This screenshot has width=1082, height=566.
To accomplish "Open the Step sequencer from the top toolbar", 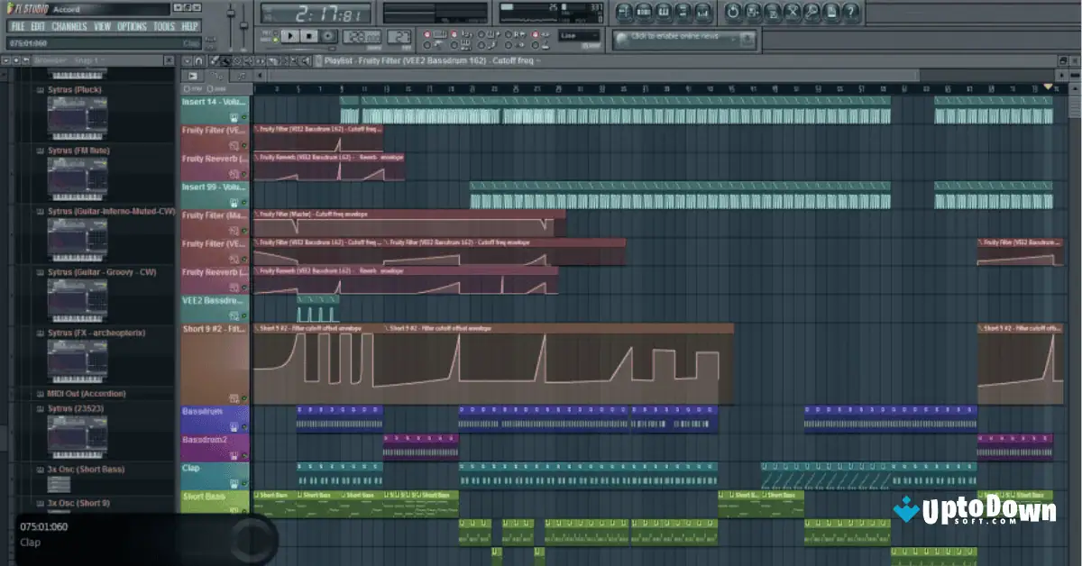I will [642, 13].
